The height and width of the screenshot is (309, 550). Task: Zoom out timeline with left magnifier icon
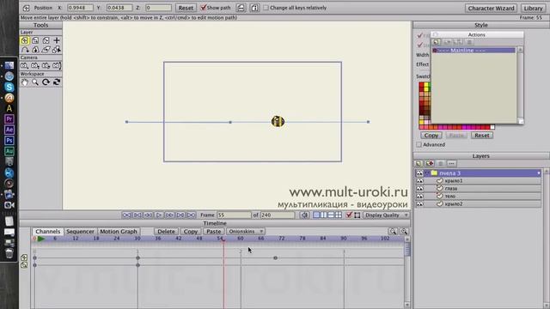tap(393, 231)
